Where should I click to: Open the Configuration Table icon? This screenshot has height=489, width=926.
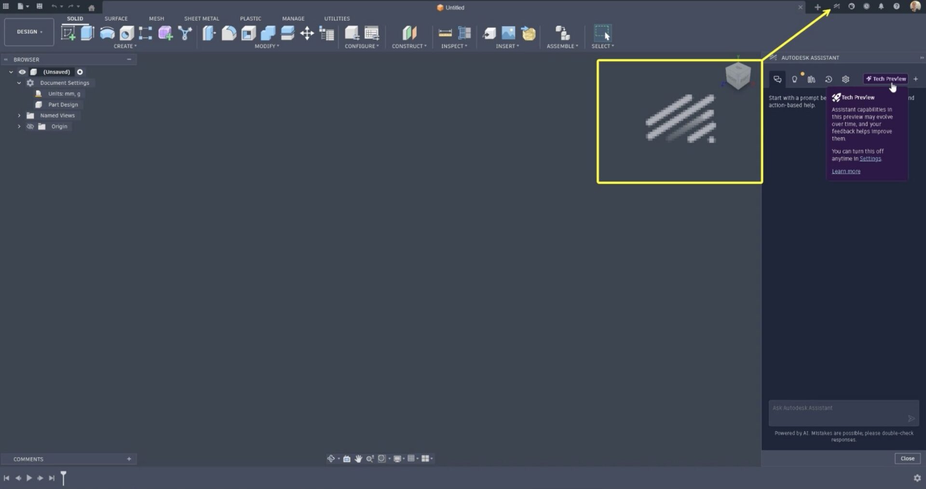(x=372, y=33)
